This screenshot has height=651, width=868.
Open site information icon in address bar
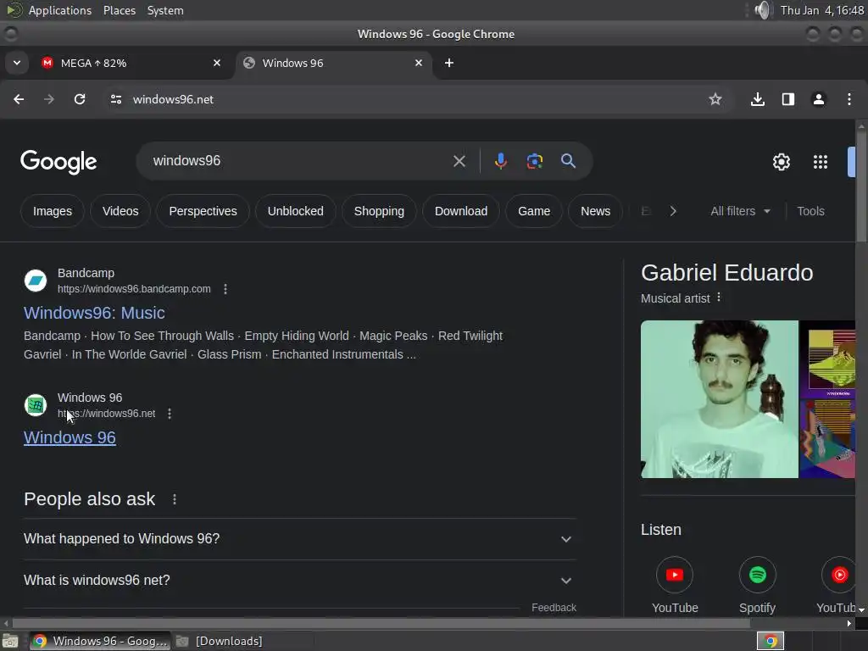tap(115, 99)
